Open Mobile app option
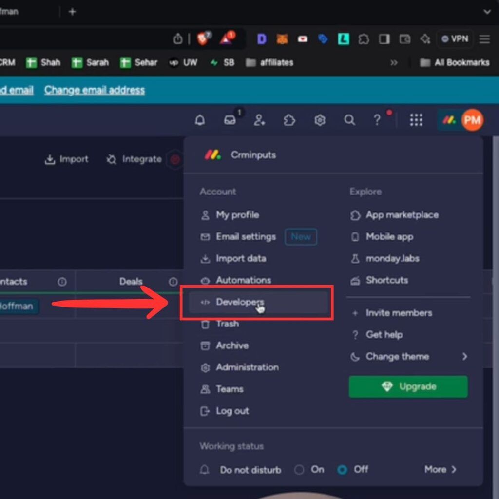Image resolution: width=499 pixels, height=499 pixels. (x=382, y=237)
